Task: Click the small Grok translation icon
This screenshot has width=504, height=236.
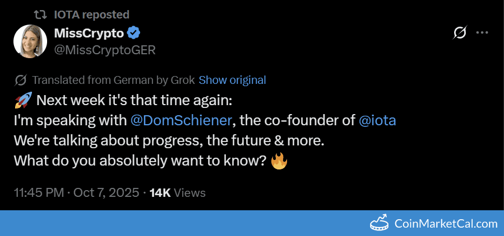Action: 21,80
